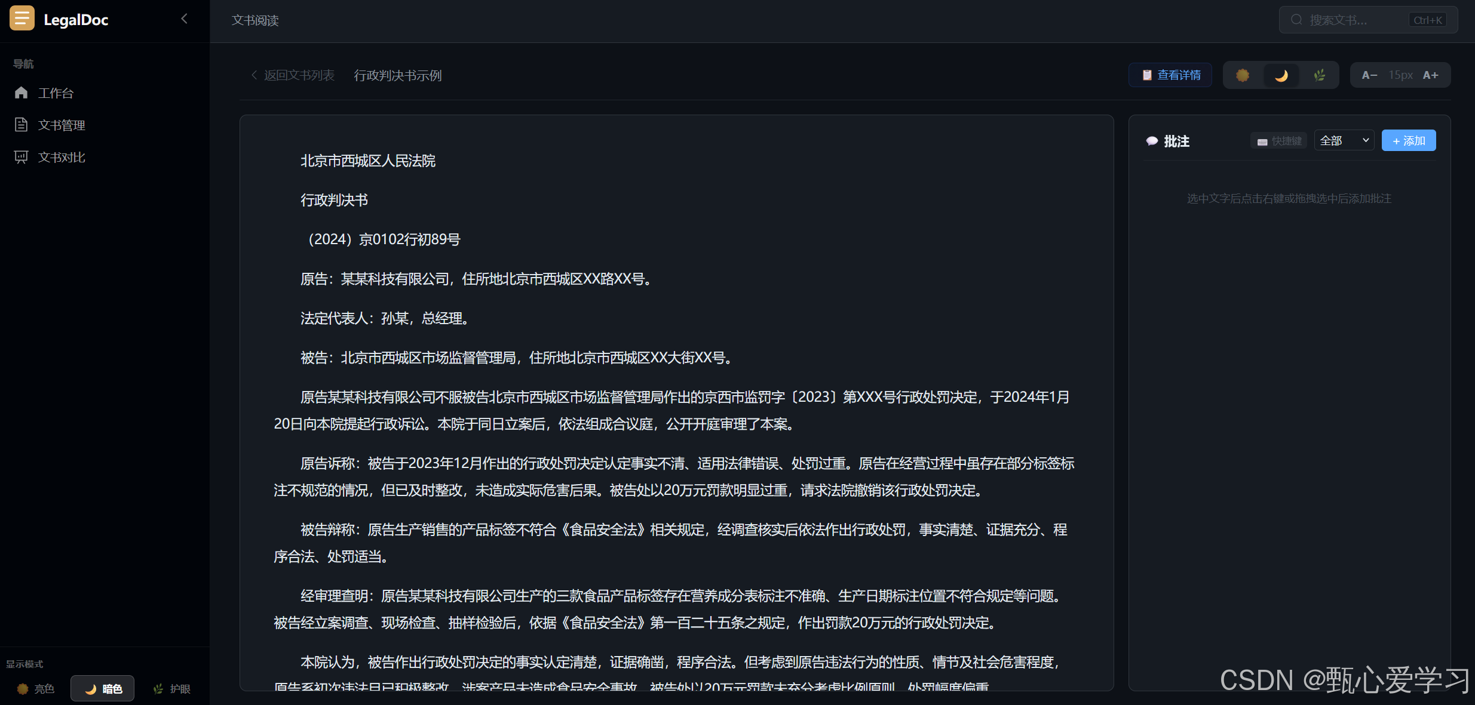Expand the 全部 annotation filter dropdown
The height and width of the screenshot is (705, 1475).
pos(1344,141)
